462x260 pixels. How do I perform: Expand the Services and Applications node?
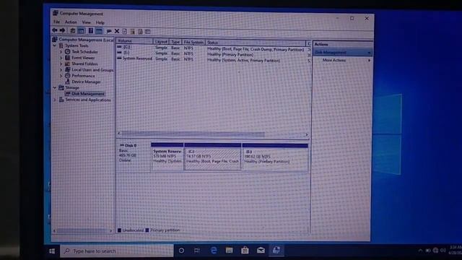(x=55, y=100)
